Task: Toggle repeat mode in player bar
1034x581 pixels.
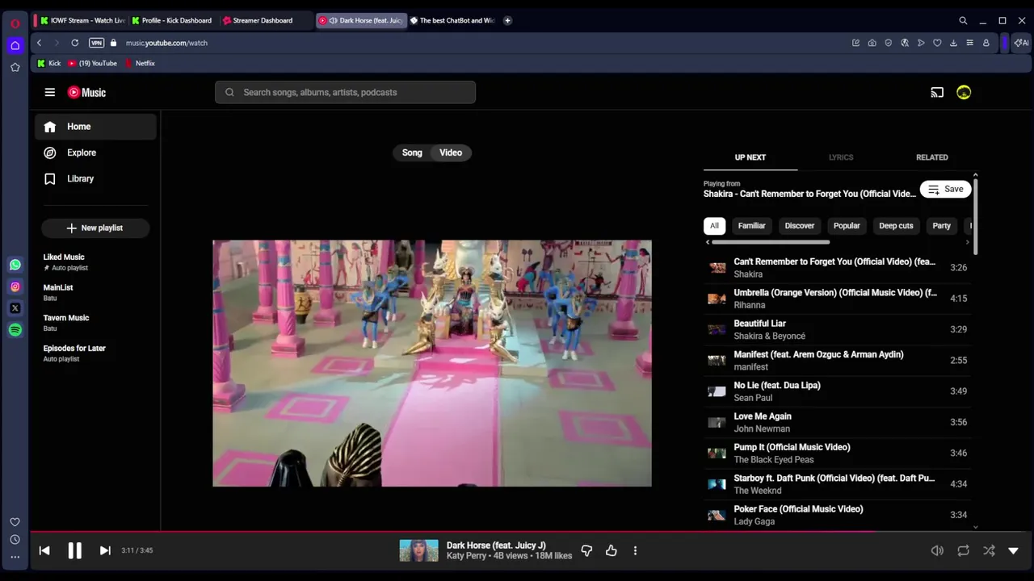Action: click(x=963, y=550)
